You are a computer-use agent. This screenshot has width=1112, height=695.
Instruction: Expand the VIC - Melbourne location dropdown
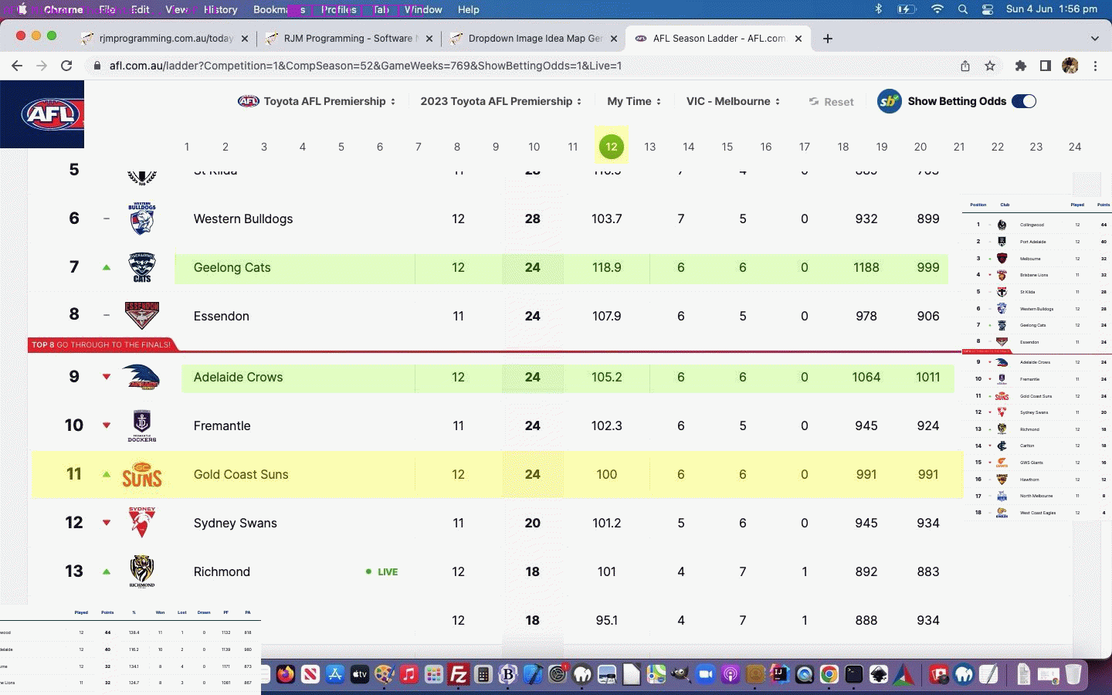click(x=734, y=101)
